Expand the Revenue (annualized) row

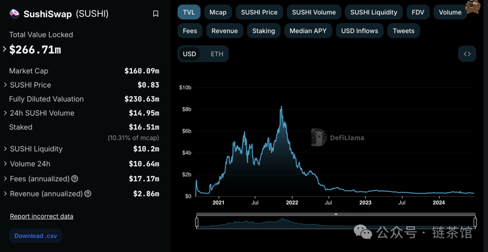pyautogui.click(x=5, y=194)
